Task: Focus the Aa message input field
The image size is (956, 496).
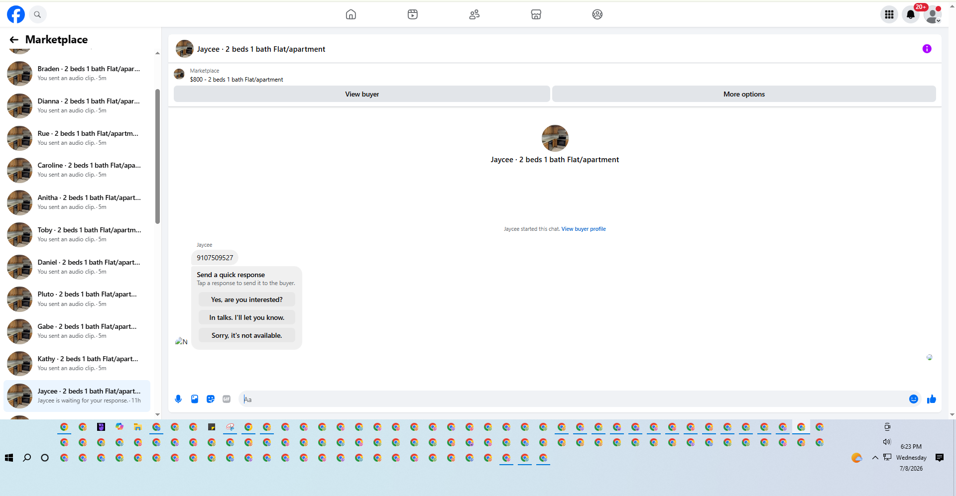Action: pos(573,399)
